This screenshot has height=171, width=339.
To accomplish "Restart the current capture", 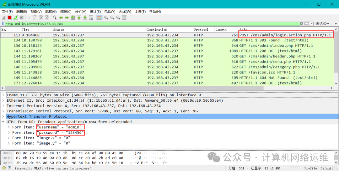I will point(15,18).
